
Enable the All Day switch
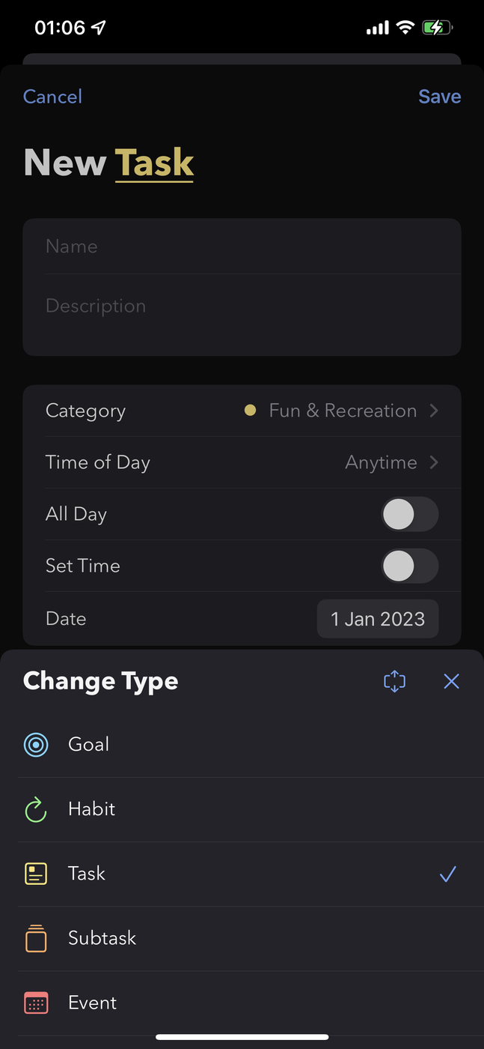[409, 515]
